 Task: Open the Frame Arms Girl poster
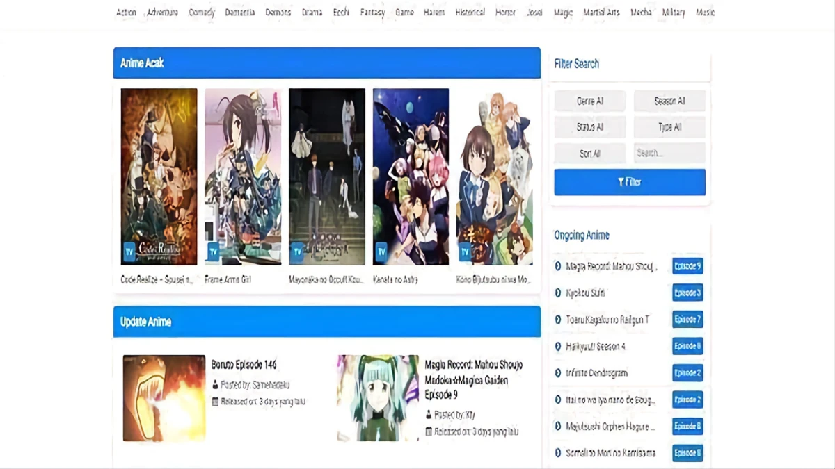tap(243, 176)
